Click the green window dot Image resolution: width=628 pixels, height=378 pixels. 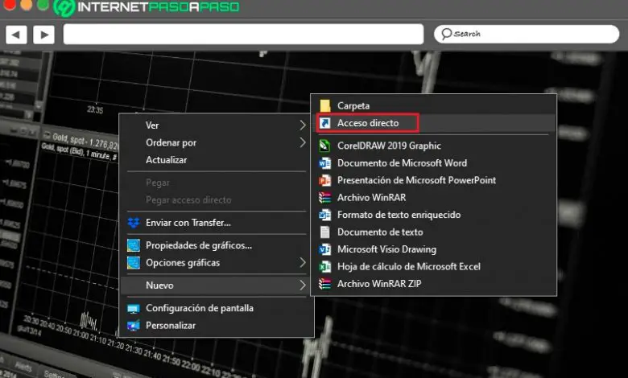[43, 4]
